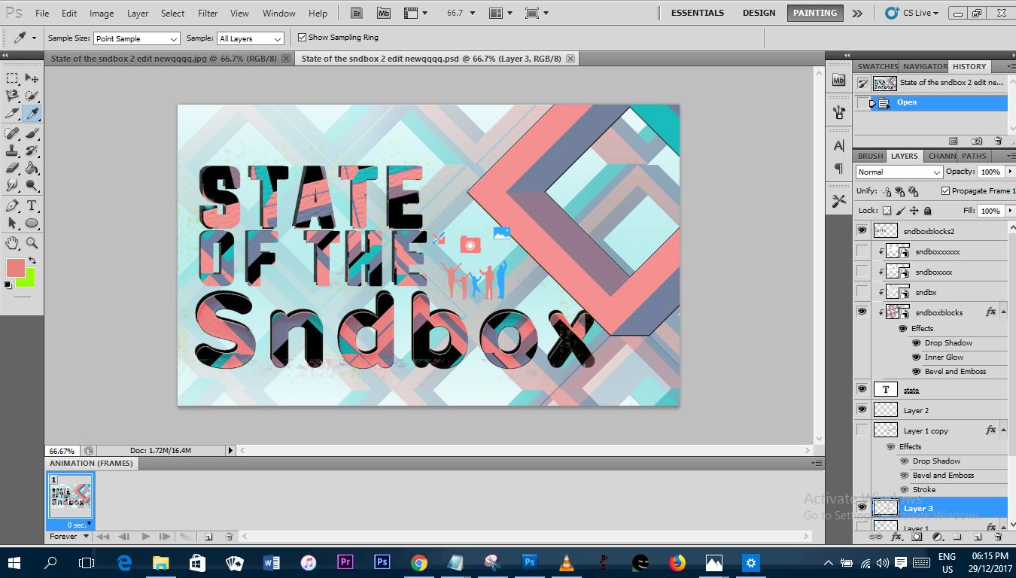Image resolution: width=1016 pixels, height=578 pixels.
Task: Select the Rectangular Marquee tool
Action: [x=13, y=78]
